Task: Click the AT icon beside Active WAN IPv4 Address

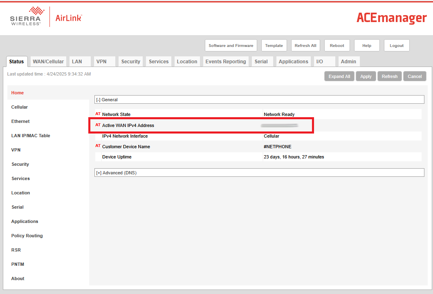Action: (98, 125)
